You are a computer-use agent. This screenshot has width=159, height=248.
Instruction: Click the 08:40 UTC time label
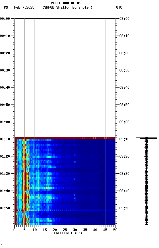pos(124,88)
